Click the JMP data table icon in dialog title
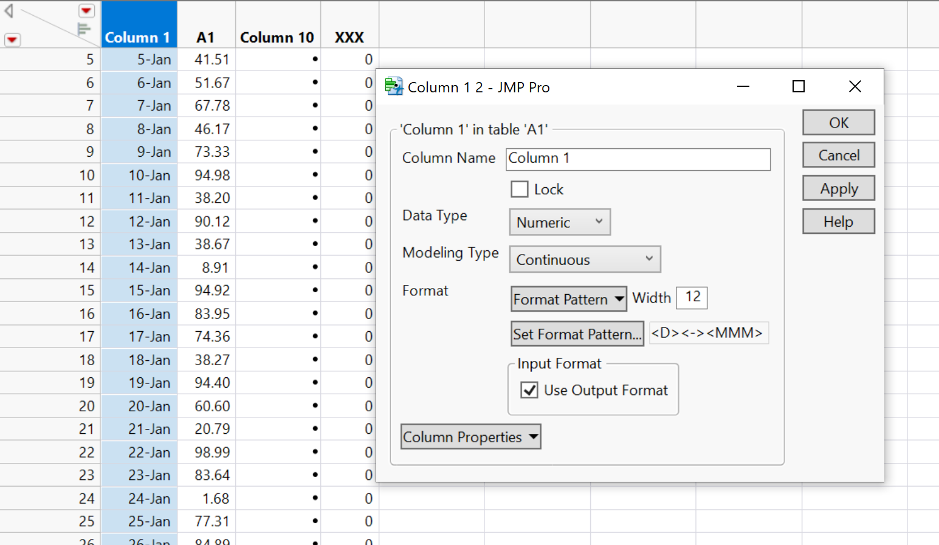The image size is (939, 545). tap(394, 87)
